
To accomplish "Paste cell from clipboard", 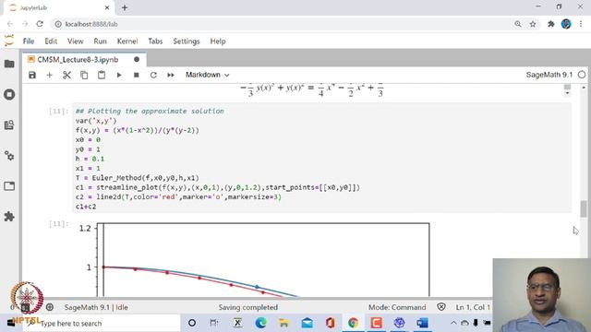I will [x=102, y=75].
